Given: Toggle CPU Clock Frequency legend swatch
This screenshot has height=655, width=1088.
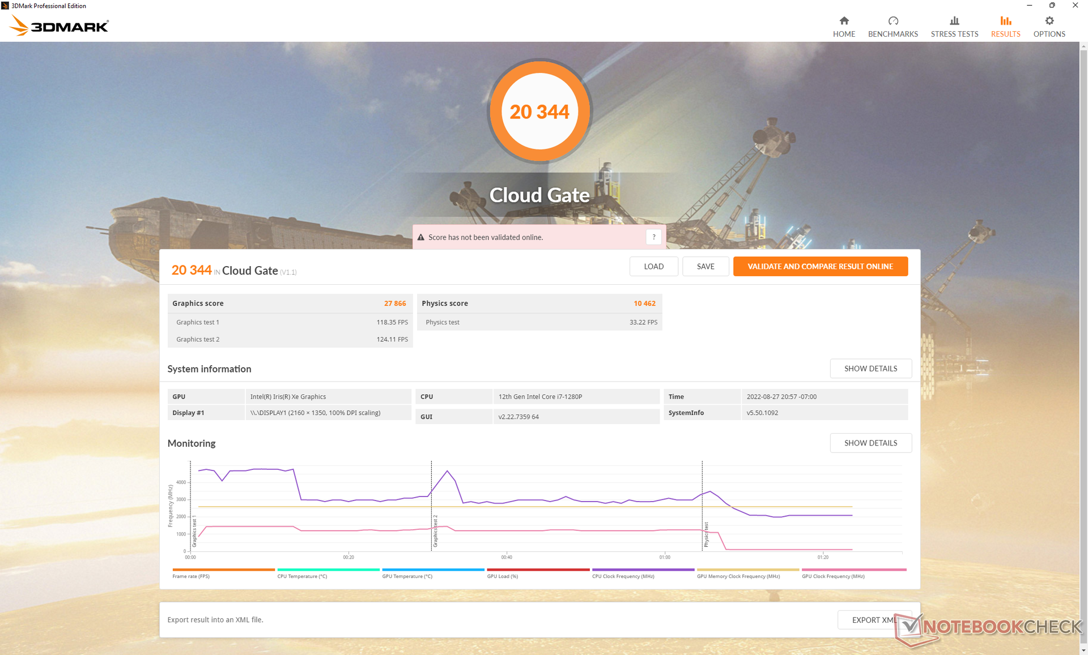Looking at the screenshot, I should click(643, 570).
